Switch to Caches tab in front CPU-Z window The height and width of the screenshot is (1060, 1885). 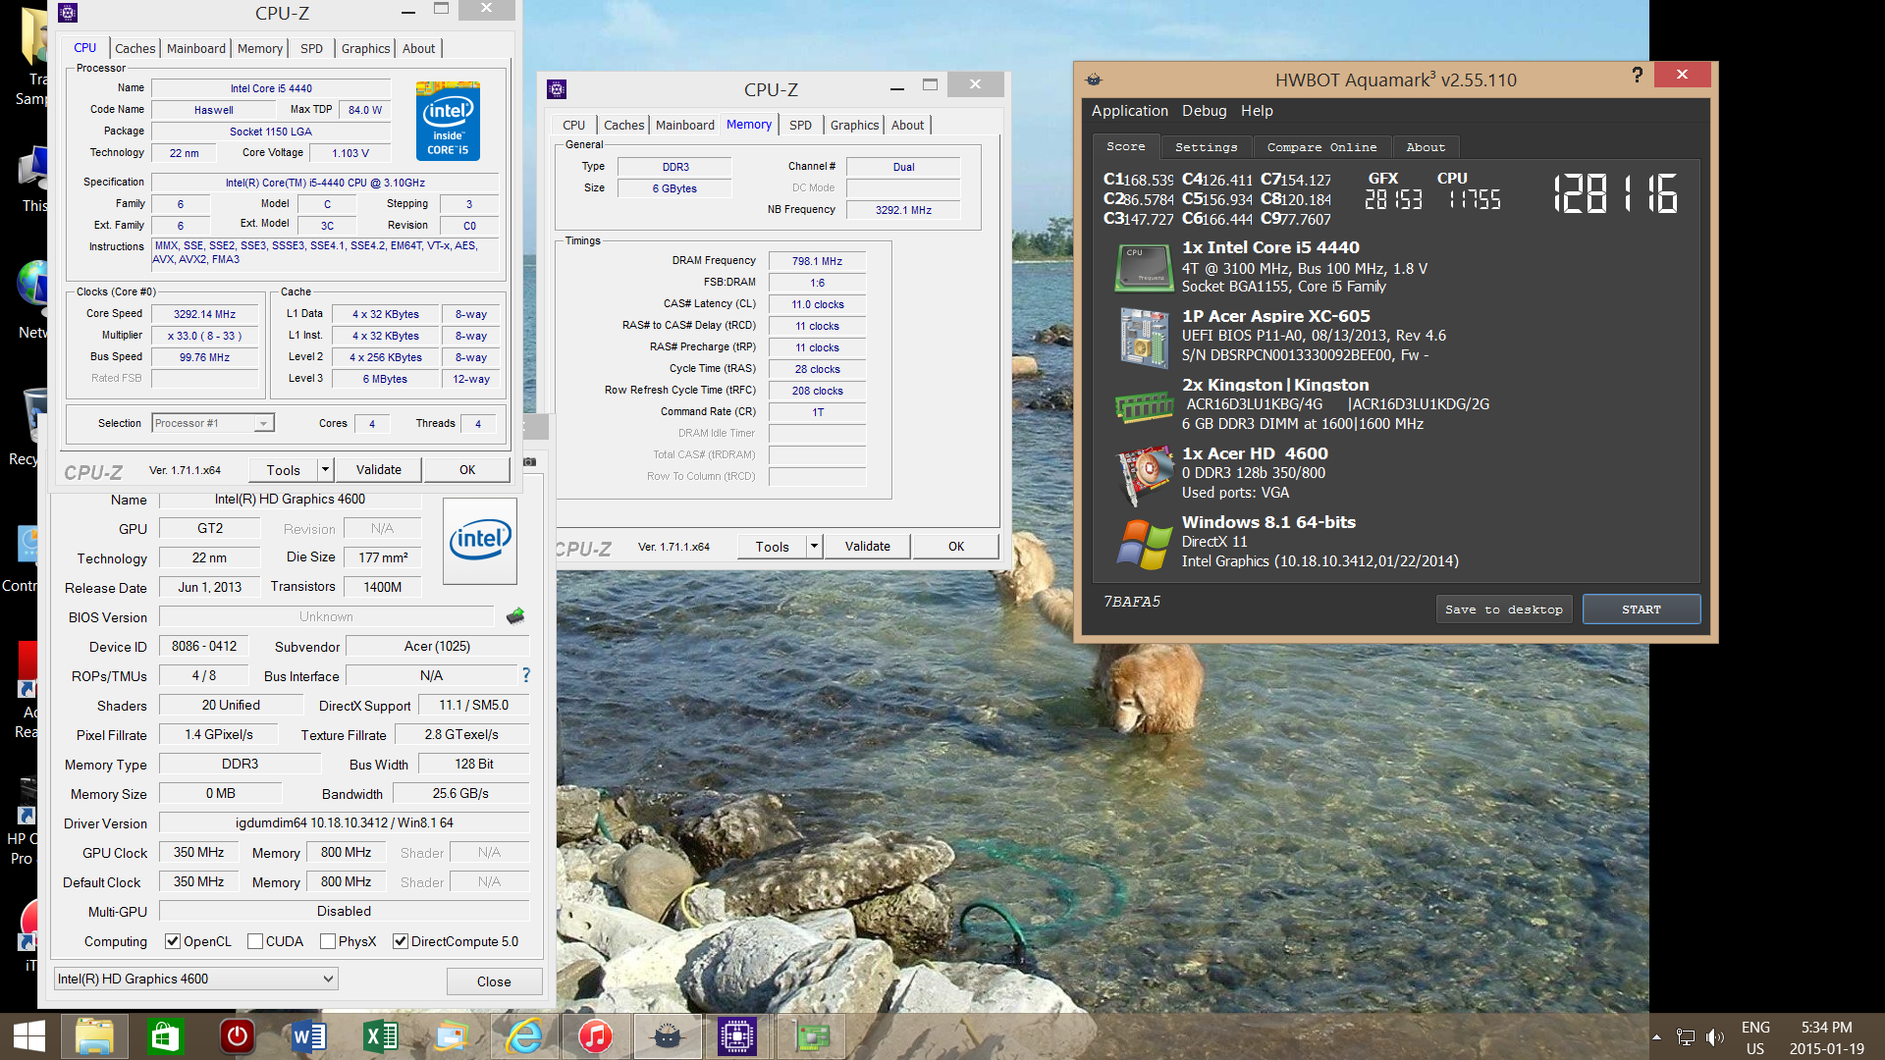[x=135, y=48]
